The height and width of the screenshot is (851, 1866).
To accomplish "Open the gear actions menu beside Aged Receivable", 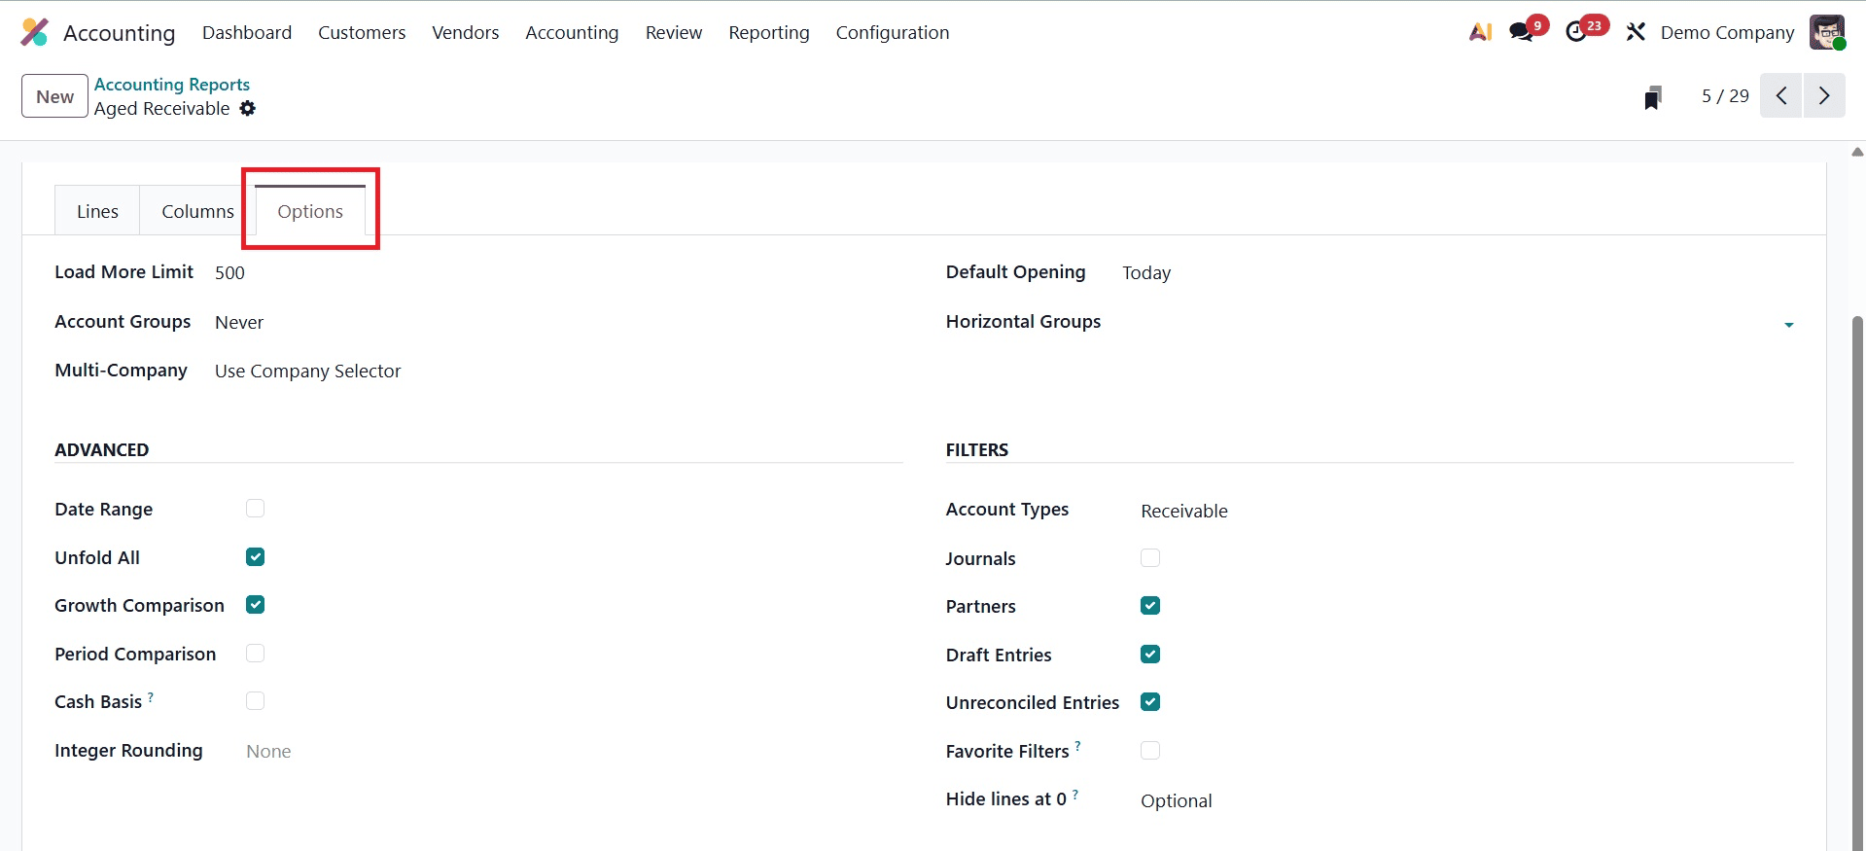I will [248, 109].
